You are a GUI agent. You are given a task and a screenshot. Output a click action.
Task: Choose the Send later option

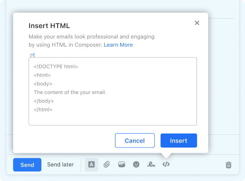(60, 165)
